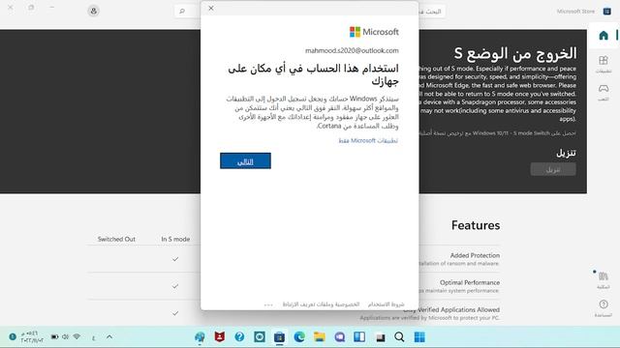Click the search magnifier in Store search box
The height and width of the screenshot is (348, 620).
coord(182,11)
